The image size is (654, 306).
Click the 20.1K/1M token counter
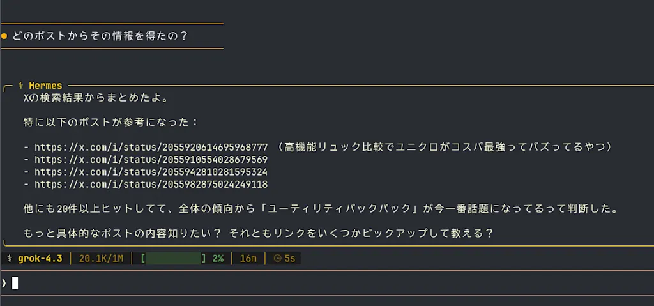(101, 259)
